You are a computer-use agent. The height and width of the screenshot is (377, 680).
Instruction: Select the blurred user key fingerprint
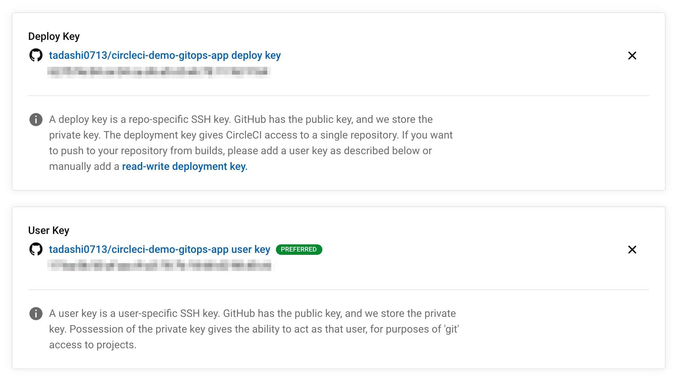pos(160,265)
